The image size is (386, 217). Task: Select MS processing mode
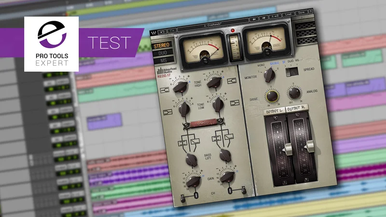coord(164,60)
